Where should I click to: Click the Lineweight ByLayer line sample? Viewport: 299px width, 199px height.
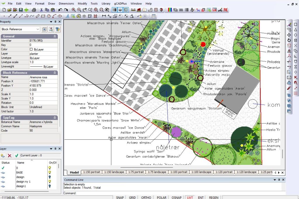tap(36, 67)
